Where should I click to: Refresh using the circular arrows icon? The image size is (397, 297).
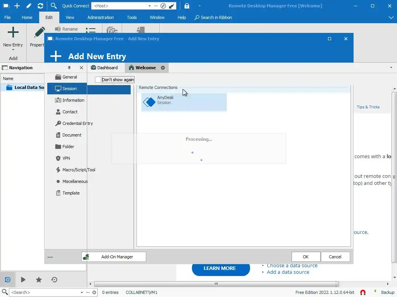click(40, 5)
